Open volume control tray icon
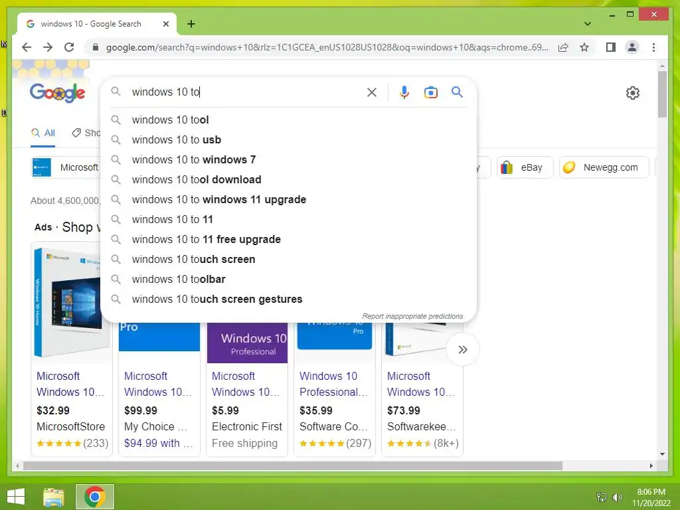Image resolution: width=680 pixels, height=510 pixels. (618, 497)
